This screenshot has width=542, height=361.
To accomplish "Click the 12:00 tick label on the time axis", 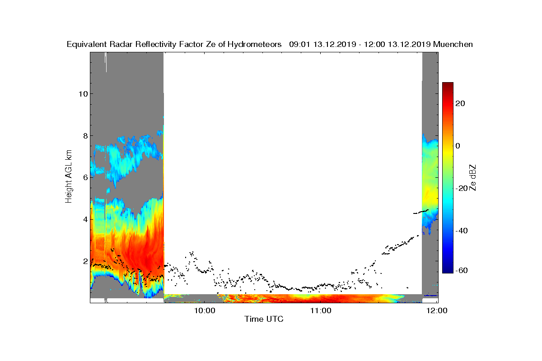I will pos(437,310).
